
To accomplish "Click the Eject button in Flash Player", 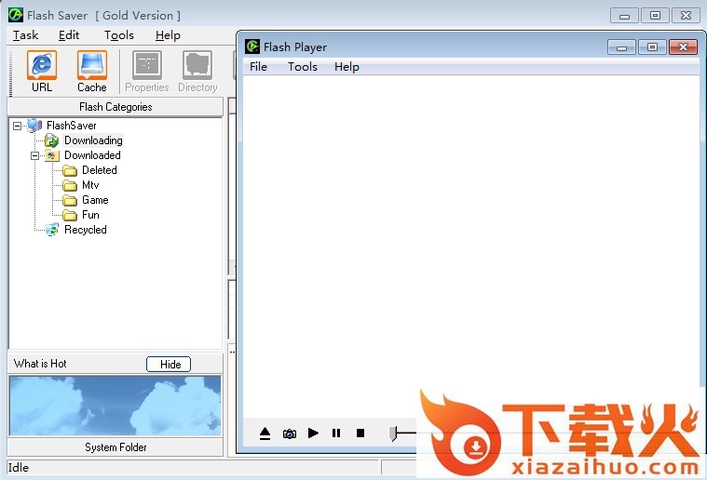I will click(265, 433).
